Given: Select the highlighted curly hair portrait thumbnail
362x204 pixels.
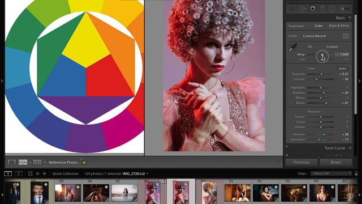Looking at the screenshot, I should click(x=181, y=193).
